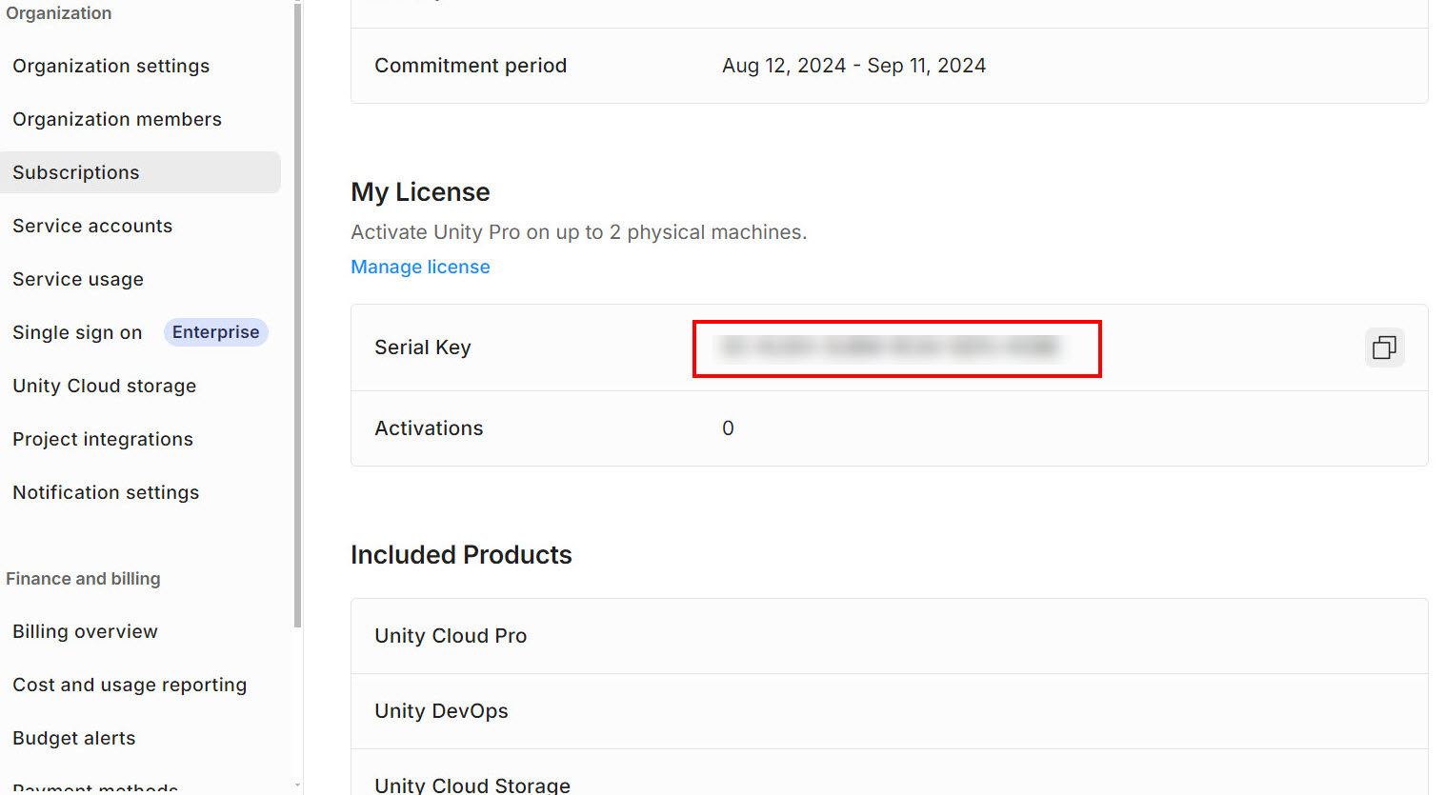This screenshot has width=1445, height=795.
Task: Click the Enterprise badge next to Single sign on
Action: tap(215, 332)
